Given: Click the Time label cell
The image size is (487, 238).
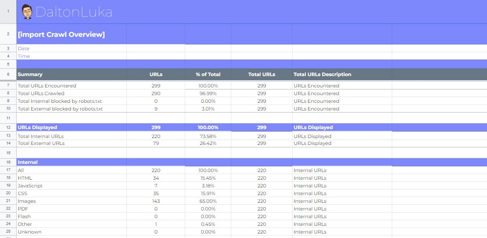Looking at the screenshot, I should (23, 56).
